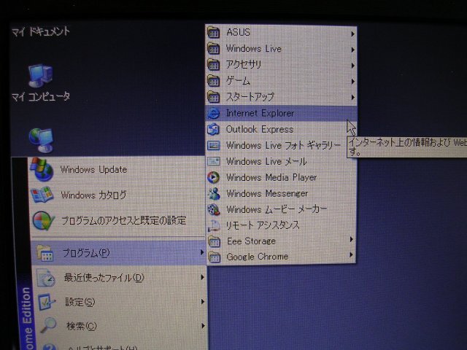Screen dimensions: 467x350
Task: Open Internet Explorer from the menu
Action: coord(281,114)
